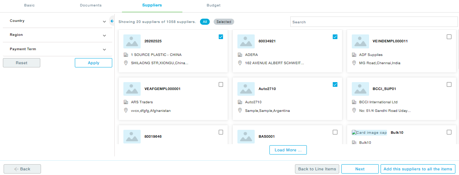The height and width of the screenshot is (175, 459).
Task: Uncheck supplier 26262525 checkbox
Action: point(221,37)
